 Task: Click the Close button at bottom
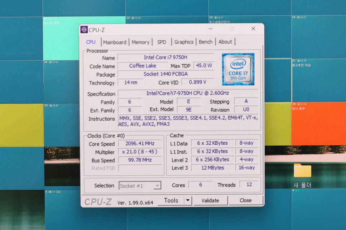(x=246, y=200)
